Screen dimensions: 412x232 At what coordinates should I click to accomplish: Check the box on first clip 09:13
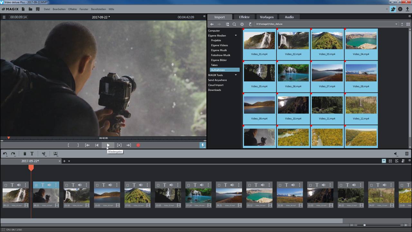coord(6,185)
